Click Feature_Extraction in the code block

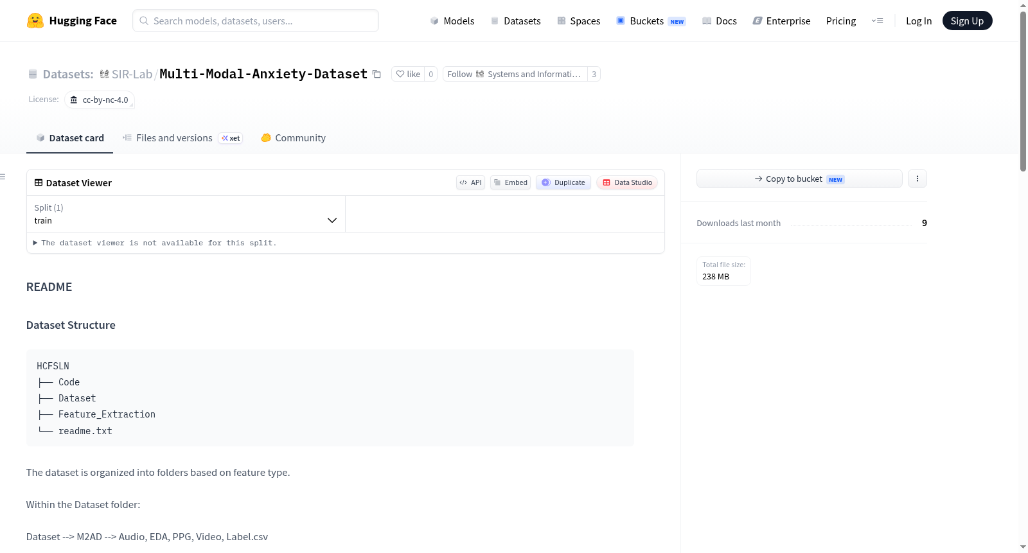(107, 414)
